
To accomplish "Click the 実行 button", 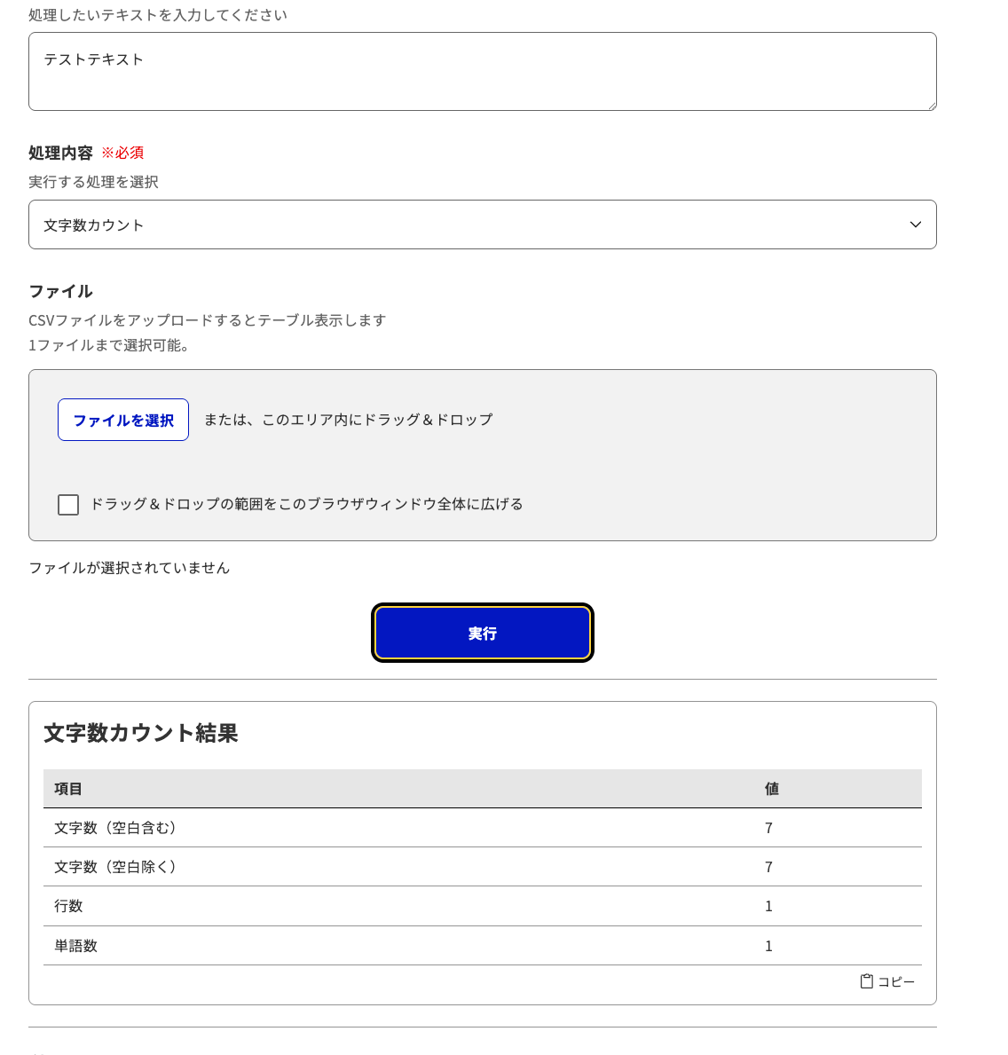I will (x=483, y=633).
